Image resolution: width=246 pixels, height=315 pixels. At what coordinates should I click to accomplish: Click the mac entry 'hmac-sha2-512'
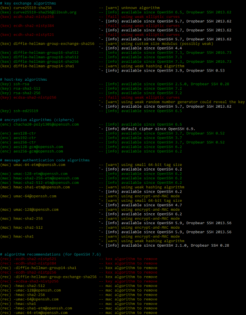coord(28,227)
